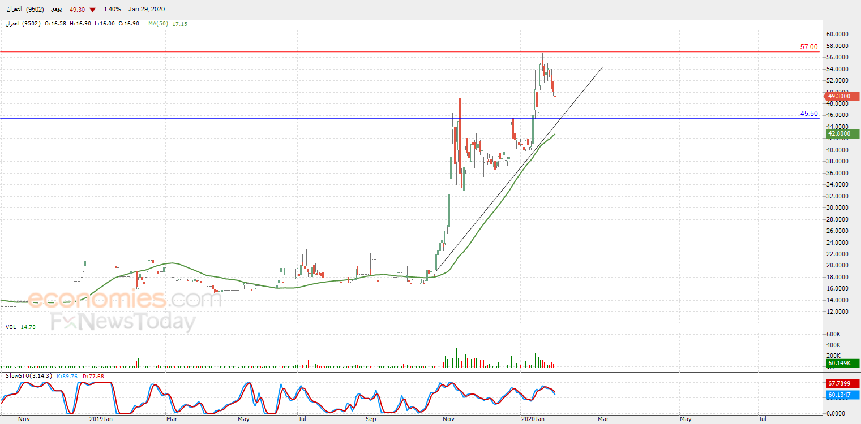The width and height of the screenshot is (861, 424).
Task: Click the 17.15 moving average value
Action: (179, 24)
